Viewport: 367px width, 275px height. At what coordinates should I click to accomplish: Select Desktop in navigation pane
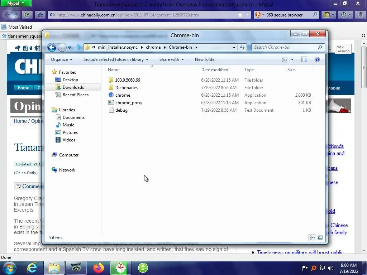tap(70, 80)
